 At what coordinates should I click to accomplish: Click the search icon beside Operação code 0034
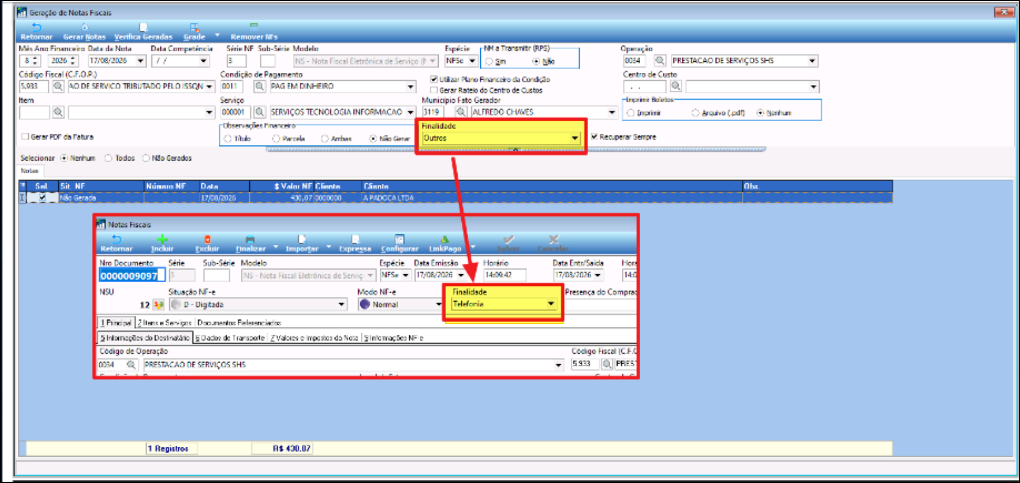660,61
